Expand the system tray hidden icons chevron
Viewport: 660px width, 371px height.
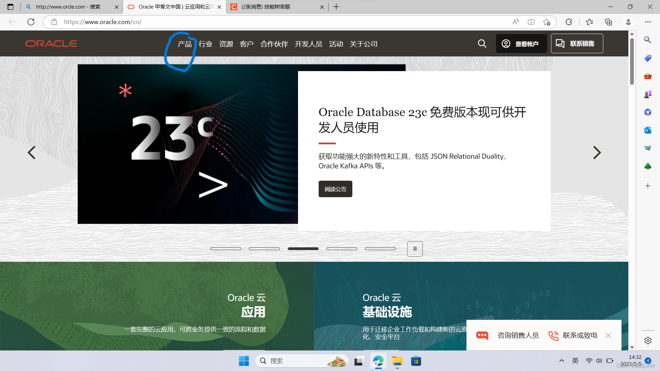(561, 361)
